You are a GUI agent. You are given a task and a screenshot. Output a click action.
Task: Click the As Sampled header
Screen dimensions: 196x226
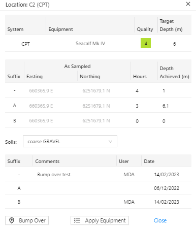77,67
